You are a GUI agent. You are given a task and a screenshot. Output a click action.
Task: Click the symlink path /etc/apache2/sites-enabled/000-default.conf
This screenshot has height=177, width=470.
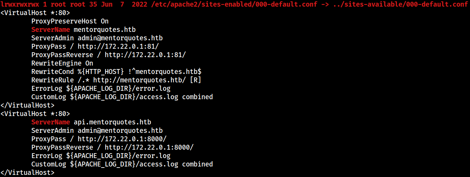(233, 4)
